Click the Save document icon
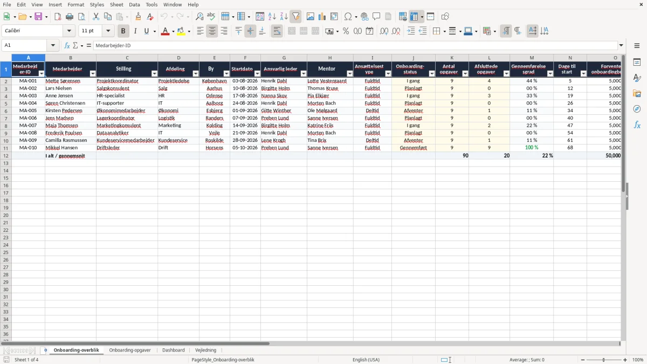The image size is (647, 364). tap(38, 17)
